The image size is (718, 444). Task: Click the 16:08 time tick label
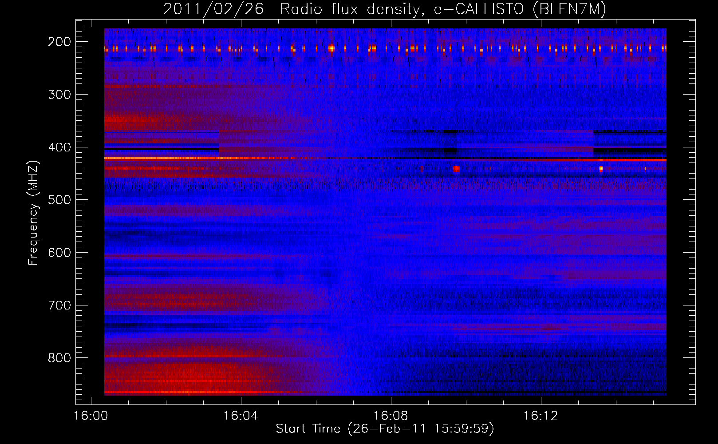[x=391, y=416]
